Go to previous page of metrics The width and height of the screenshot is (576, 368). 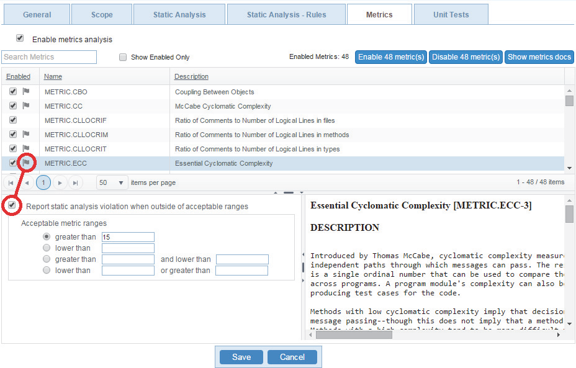point(27,182)
